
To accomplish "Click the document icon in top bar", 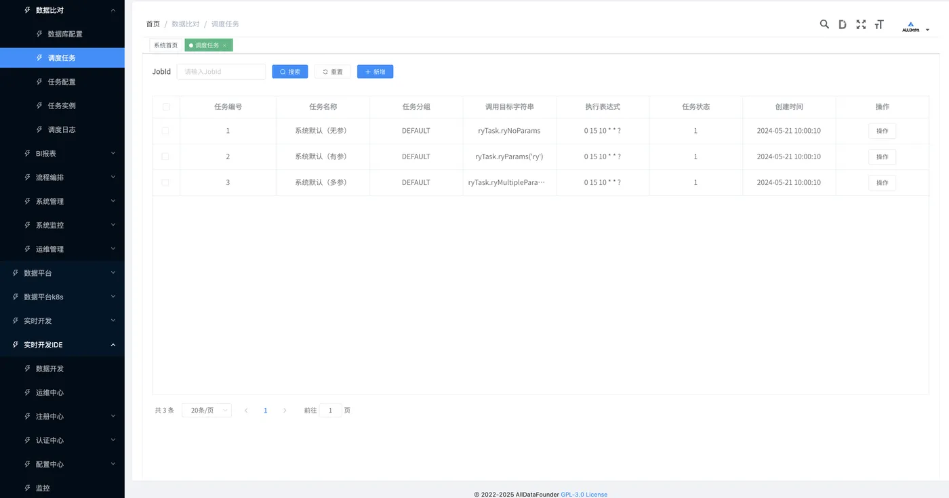I will (843, 24).
